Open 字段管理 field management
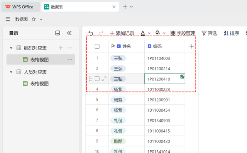The image size is (247, 153). pyautogui.click(x=183, y=33)
